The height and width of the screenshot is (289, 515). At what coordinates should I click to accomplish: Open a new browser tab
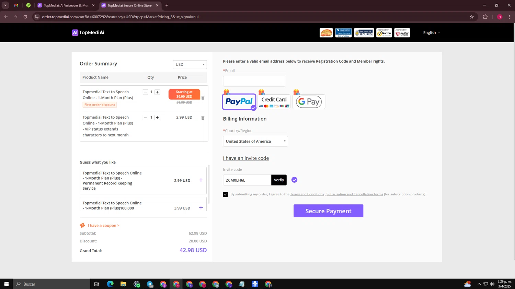click(x=167, y=5)
